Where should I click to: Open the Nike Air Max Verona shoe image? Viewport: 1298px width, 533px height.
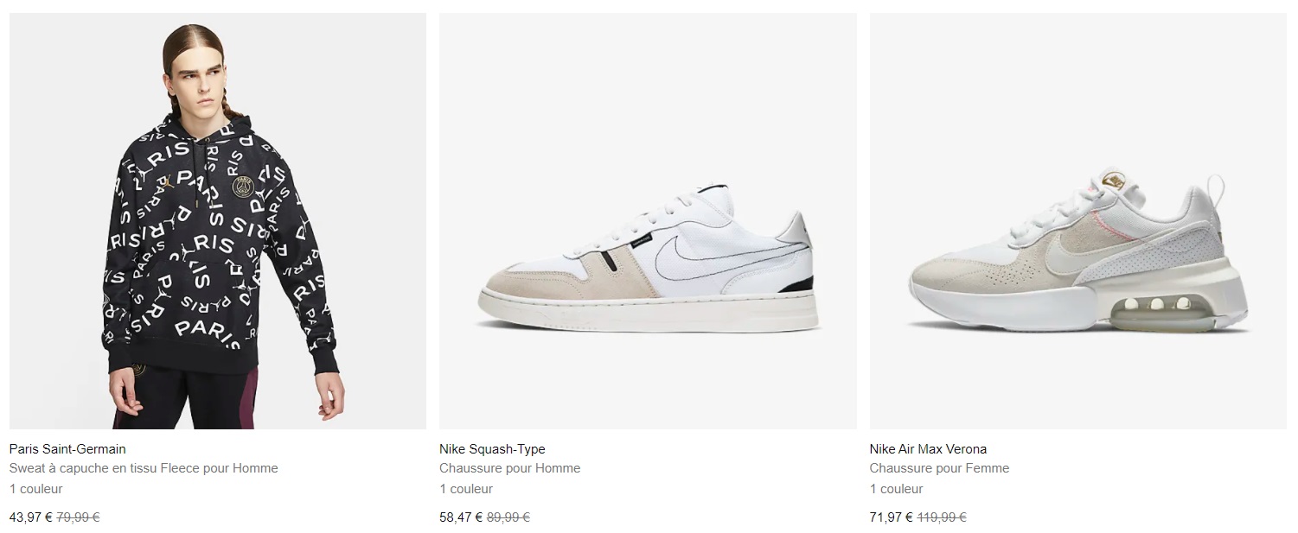tap(1077, 220)
